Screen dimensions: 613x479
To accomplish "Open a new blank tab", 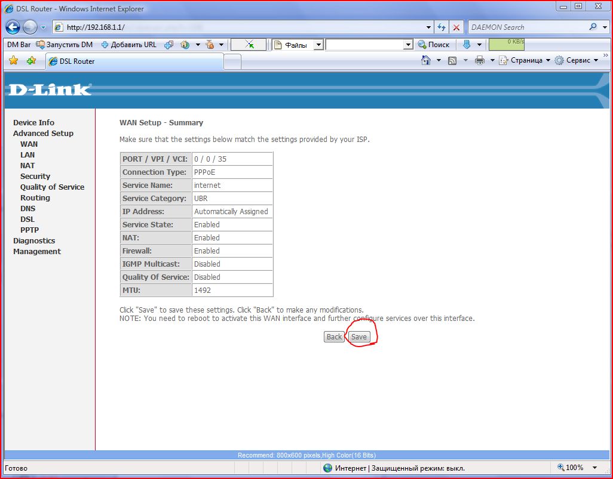I will 232,61.
